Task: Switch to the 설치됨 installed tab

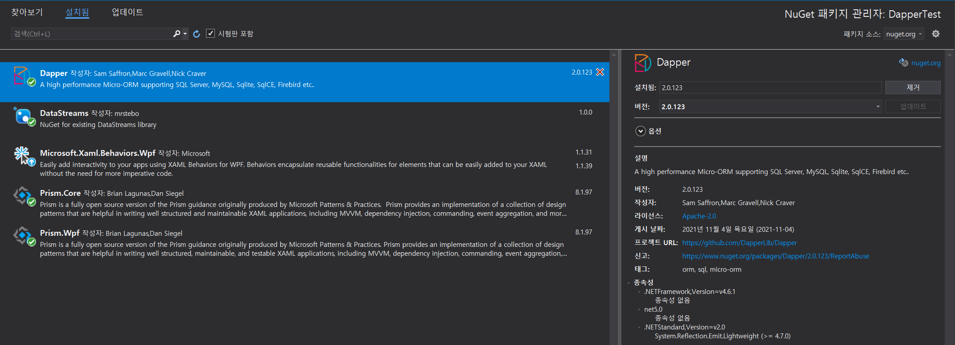Action: click(x=77, y=12)
